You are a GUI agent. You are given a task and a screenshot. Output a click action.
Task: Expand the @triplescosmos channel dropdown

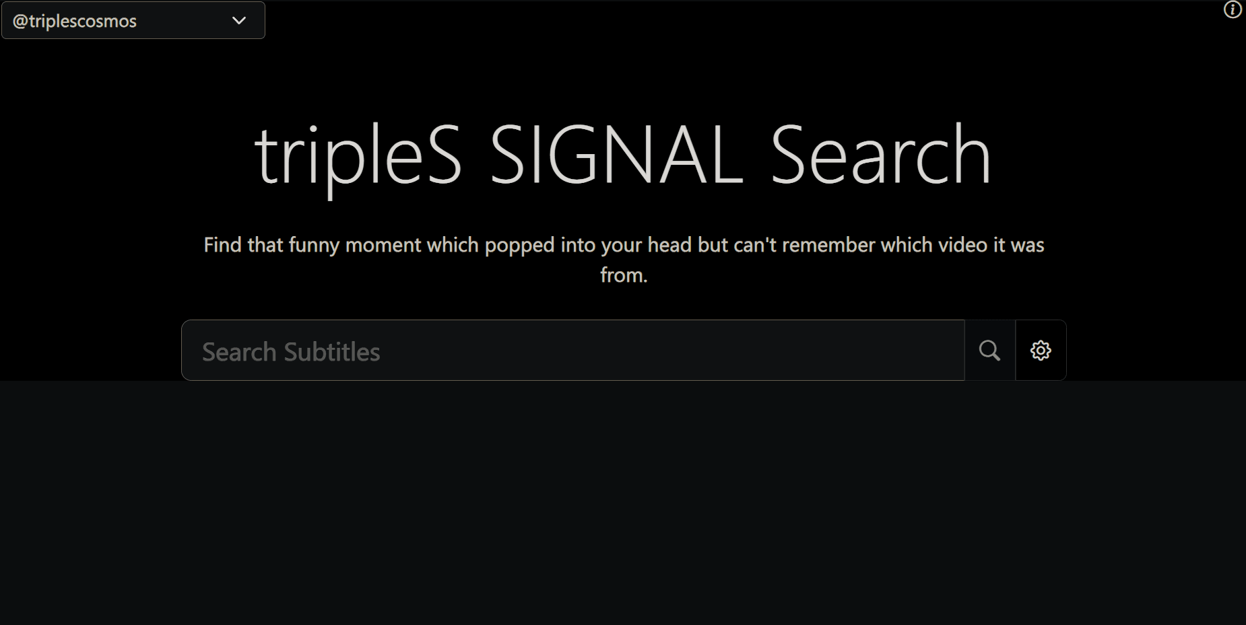(x=133, y=20)
